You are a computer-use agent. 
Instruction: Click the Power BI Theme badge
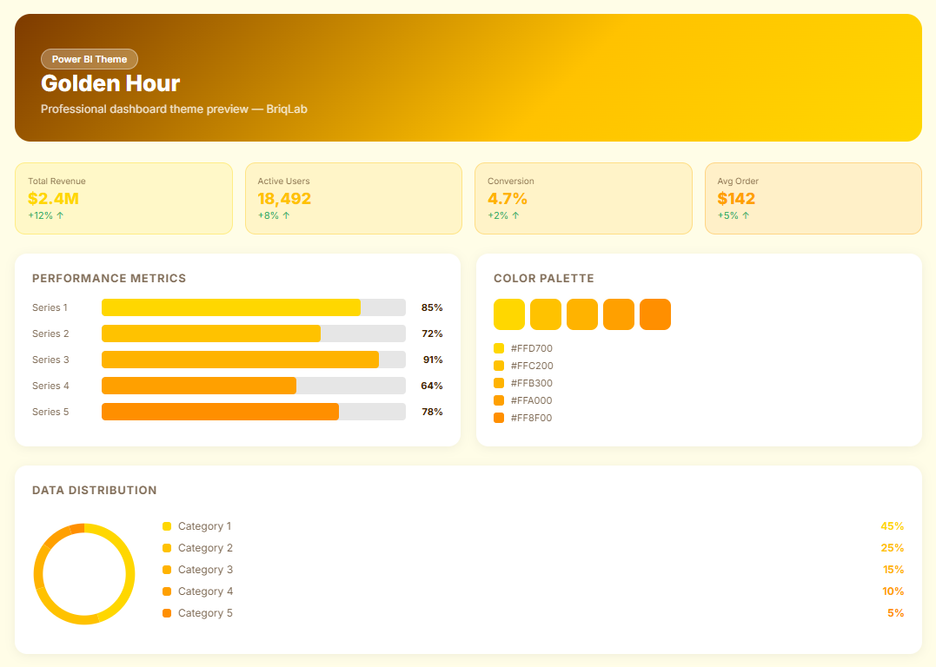pyautogui.click(x=90, y=59)
